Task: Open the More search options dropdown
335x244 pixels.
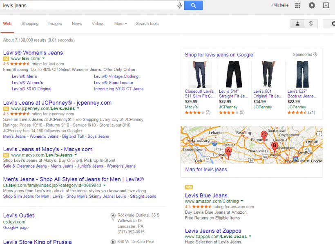Action: click(x=121, y=24)
